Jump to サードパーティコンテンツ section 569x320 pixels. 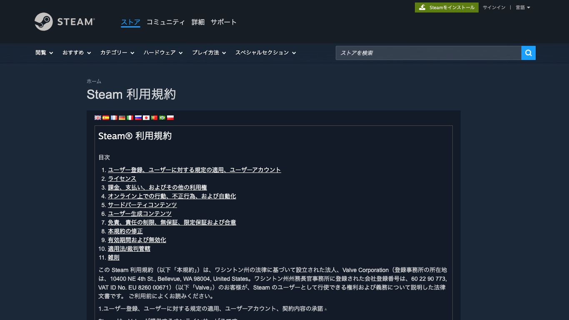(142, 205)
